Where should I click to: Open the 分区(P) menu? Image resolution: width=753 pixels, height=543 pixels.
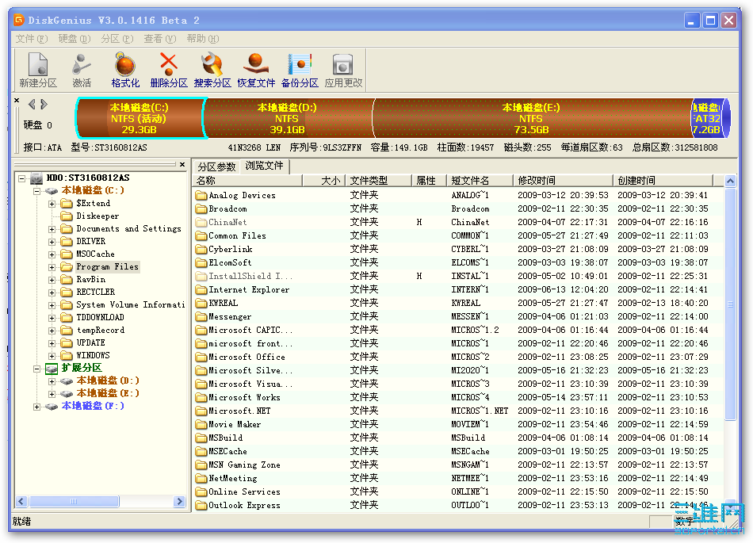pyautogui.click(x=117, y=39)
